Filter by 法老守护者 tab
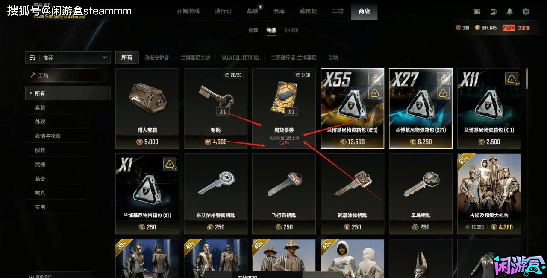Screen dimensions: 547x278 pyautogui.click(x=157, y=58)
